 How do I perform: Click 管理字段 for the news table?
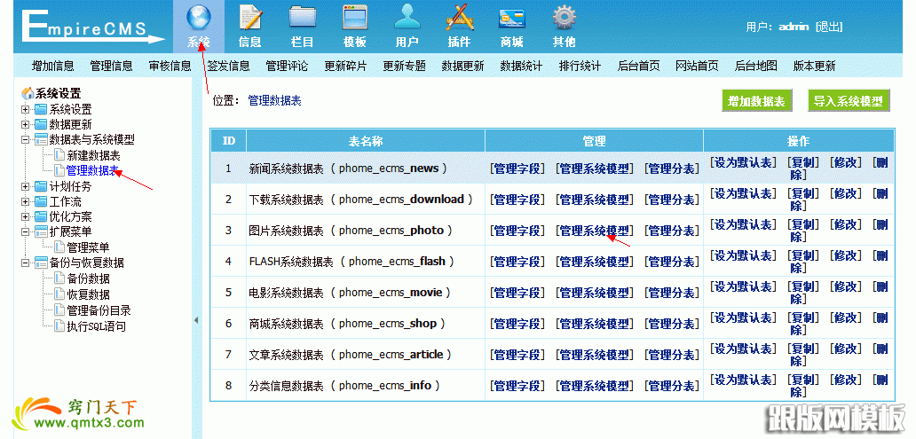click(517, 169)
